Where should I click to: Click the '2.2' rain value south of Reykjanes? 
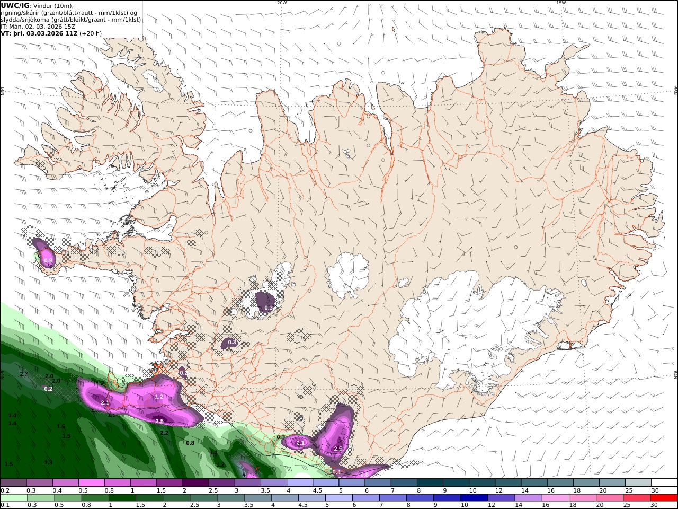[x=164, y=433]
